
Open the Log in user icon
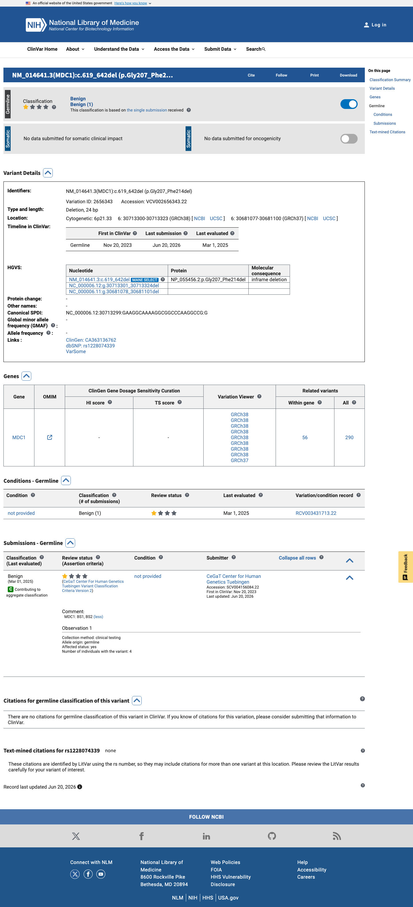pyautogui.click(x=367, y=25)
